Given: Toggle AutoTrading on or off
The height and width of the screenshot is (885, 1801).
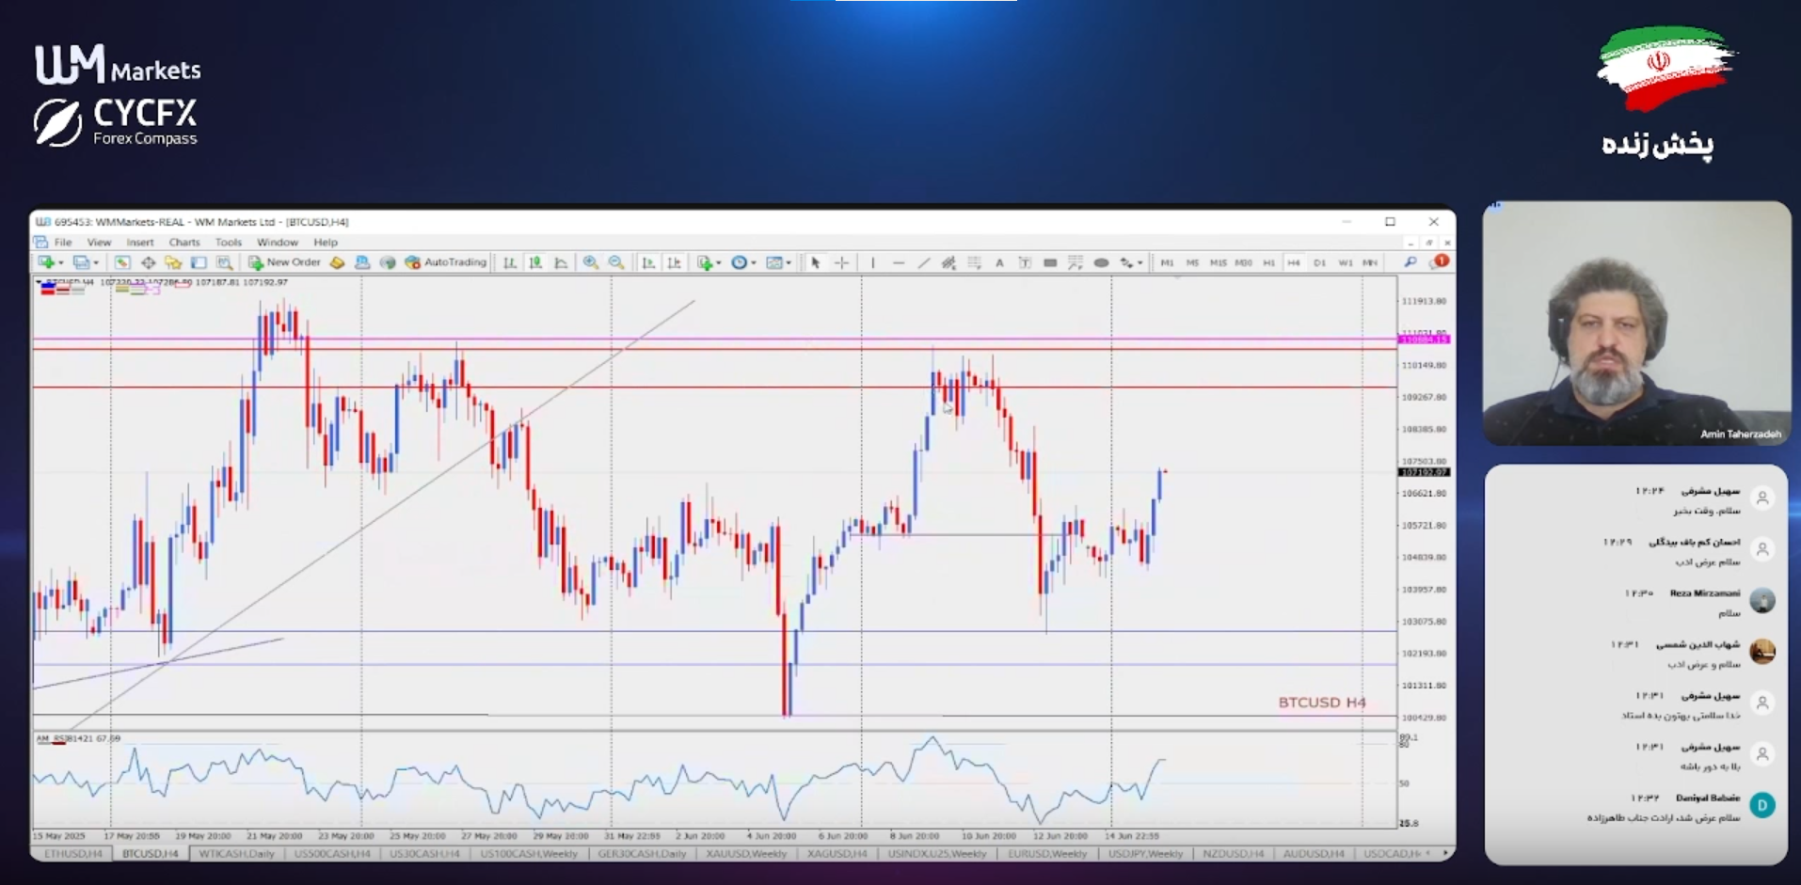Looking at the screenshot, I should point(446,262).
